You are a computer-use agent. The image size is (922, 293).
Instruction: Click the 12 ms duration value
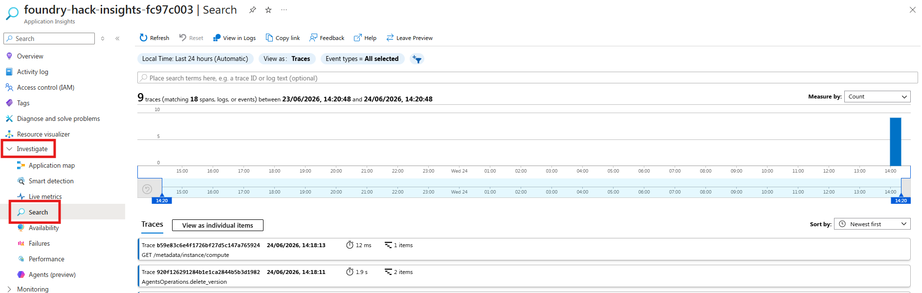363,245
